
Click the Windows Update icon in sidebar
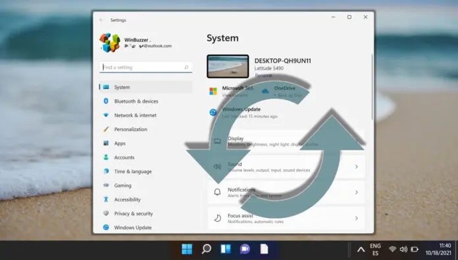click(x=106, y=227)
